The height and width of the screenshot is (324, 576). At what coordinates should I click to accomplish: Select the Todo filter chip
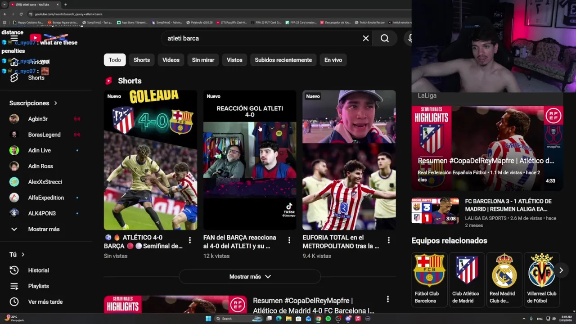pos(115,60)
